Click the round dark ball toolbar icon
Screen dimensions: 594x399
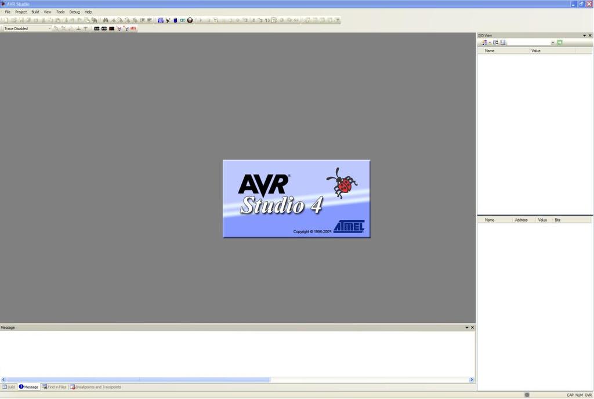(190, 20)
